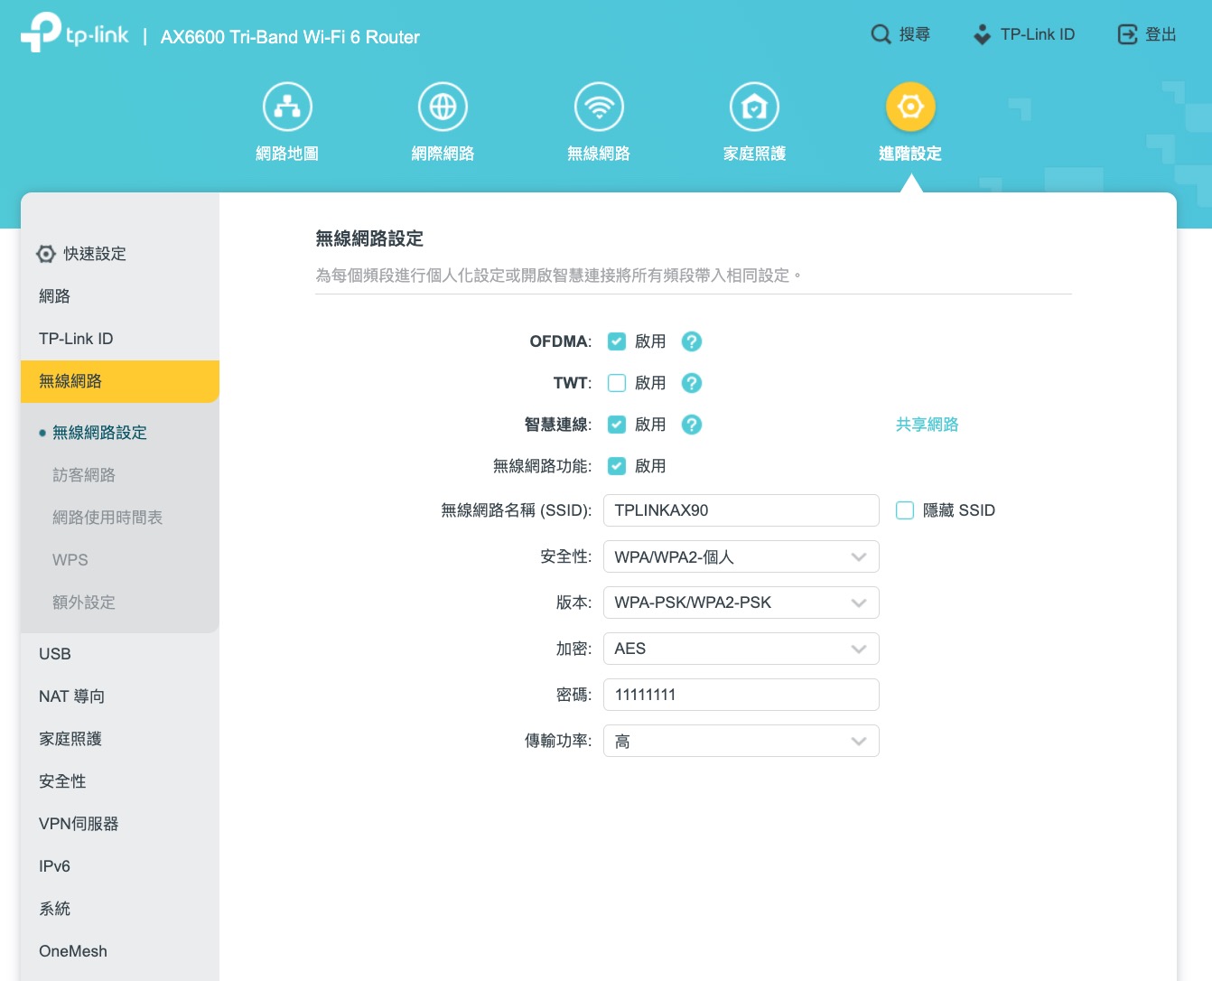The width and height of the screenshot is (1212, 981).
Task: Click the SSID name input field
Action: 741,510
